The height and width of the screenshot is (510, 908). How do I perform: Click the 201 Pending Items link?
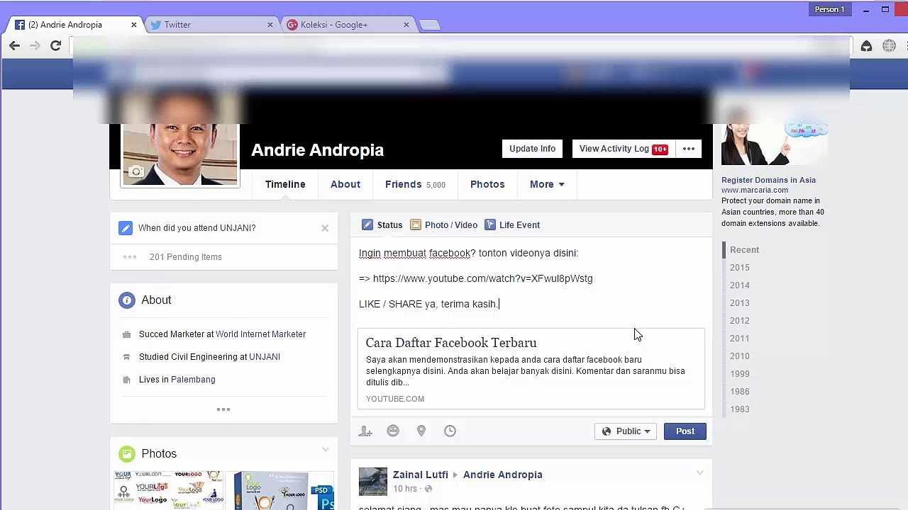pyautogui.click(x=186, y=257)
